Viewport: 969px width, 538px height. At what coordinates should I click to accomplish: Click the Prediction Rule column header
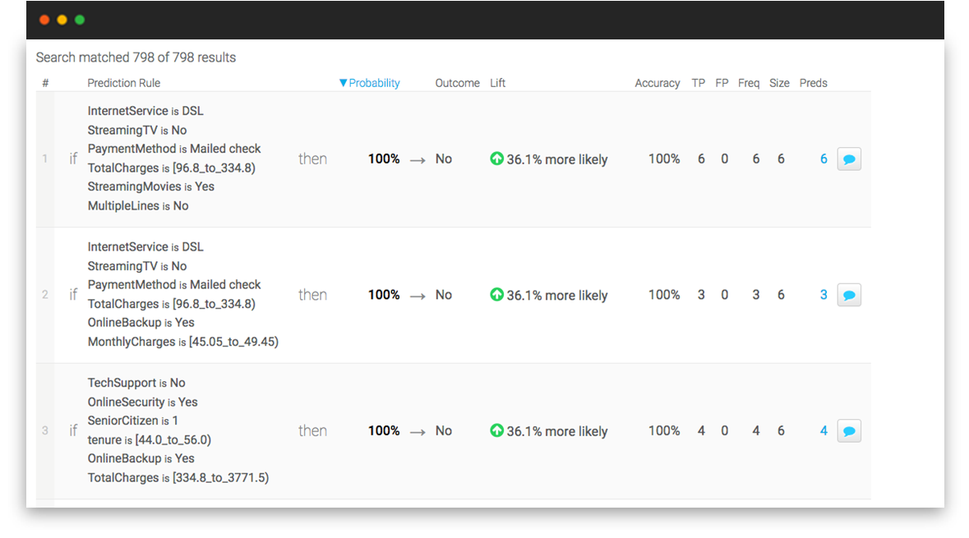(x=123, y=83)
